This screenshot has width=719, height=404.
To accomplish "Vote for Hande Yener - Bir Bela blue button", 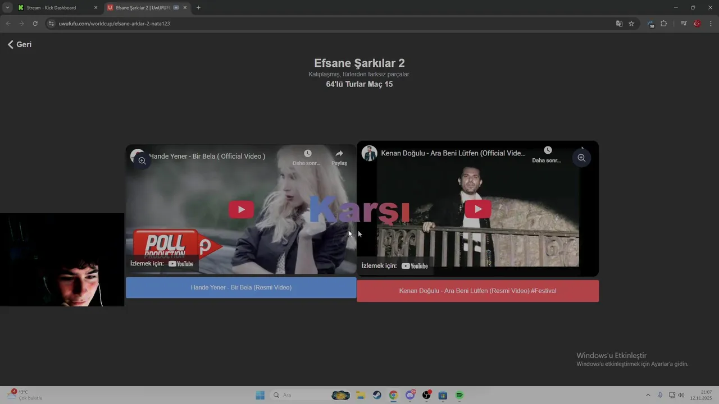I will tap(241, 287).
